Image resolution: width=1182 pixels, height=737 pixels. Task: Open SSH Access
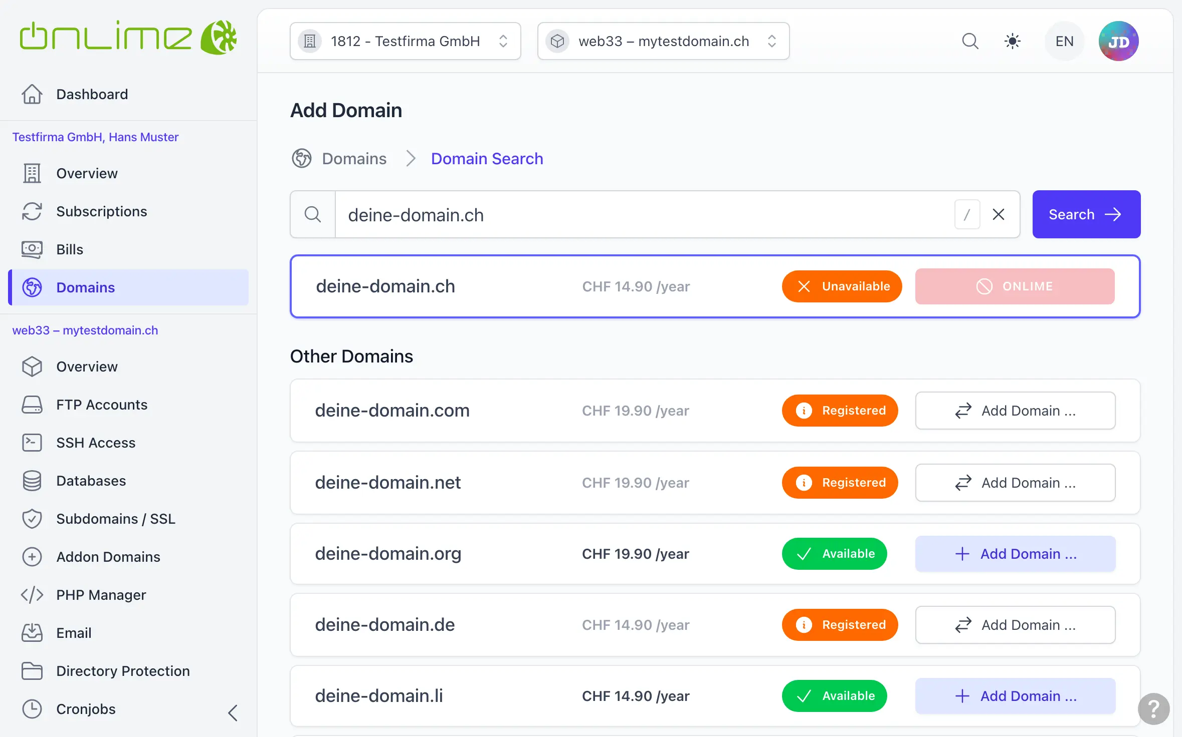[128, 443]
